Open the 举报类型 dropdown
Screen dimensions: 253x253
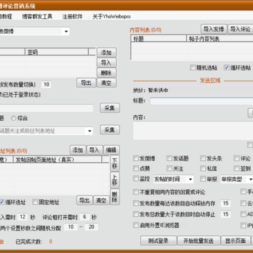click(x=250, y=180)
